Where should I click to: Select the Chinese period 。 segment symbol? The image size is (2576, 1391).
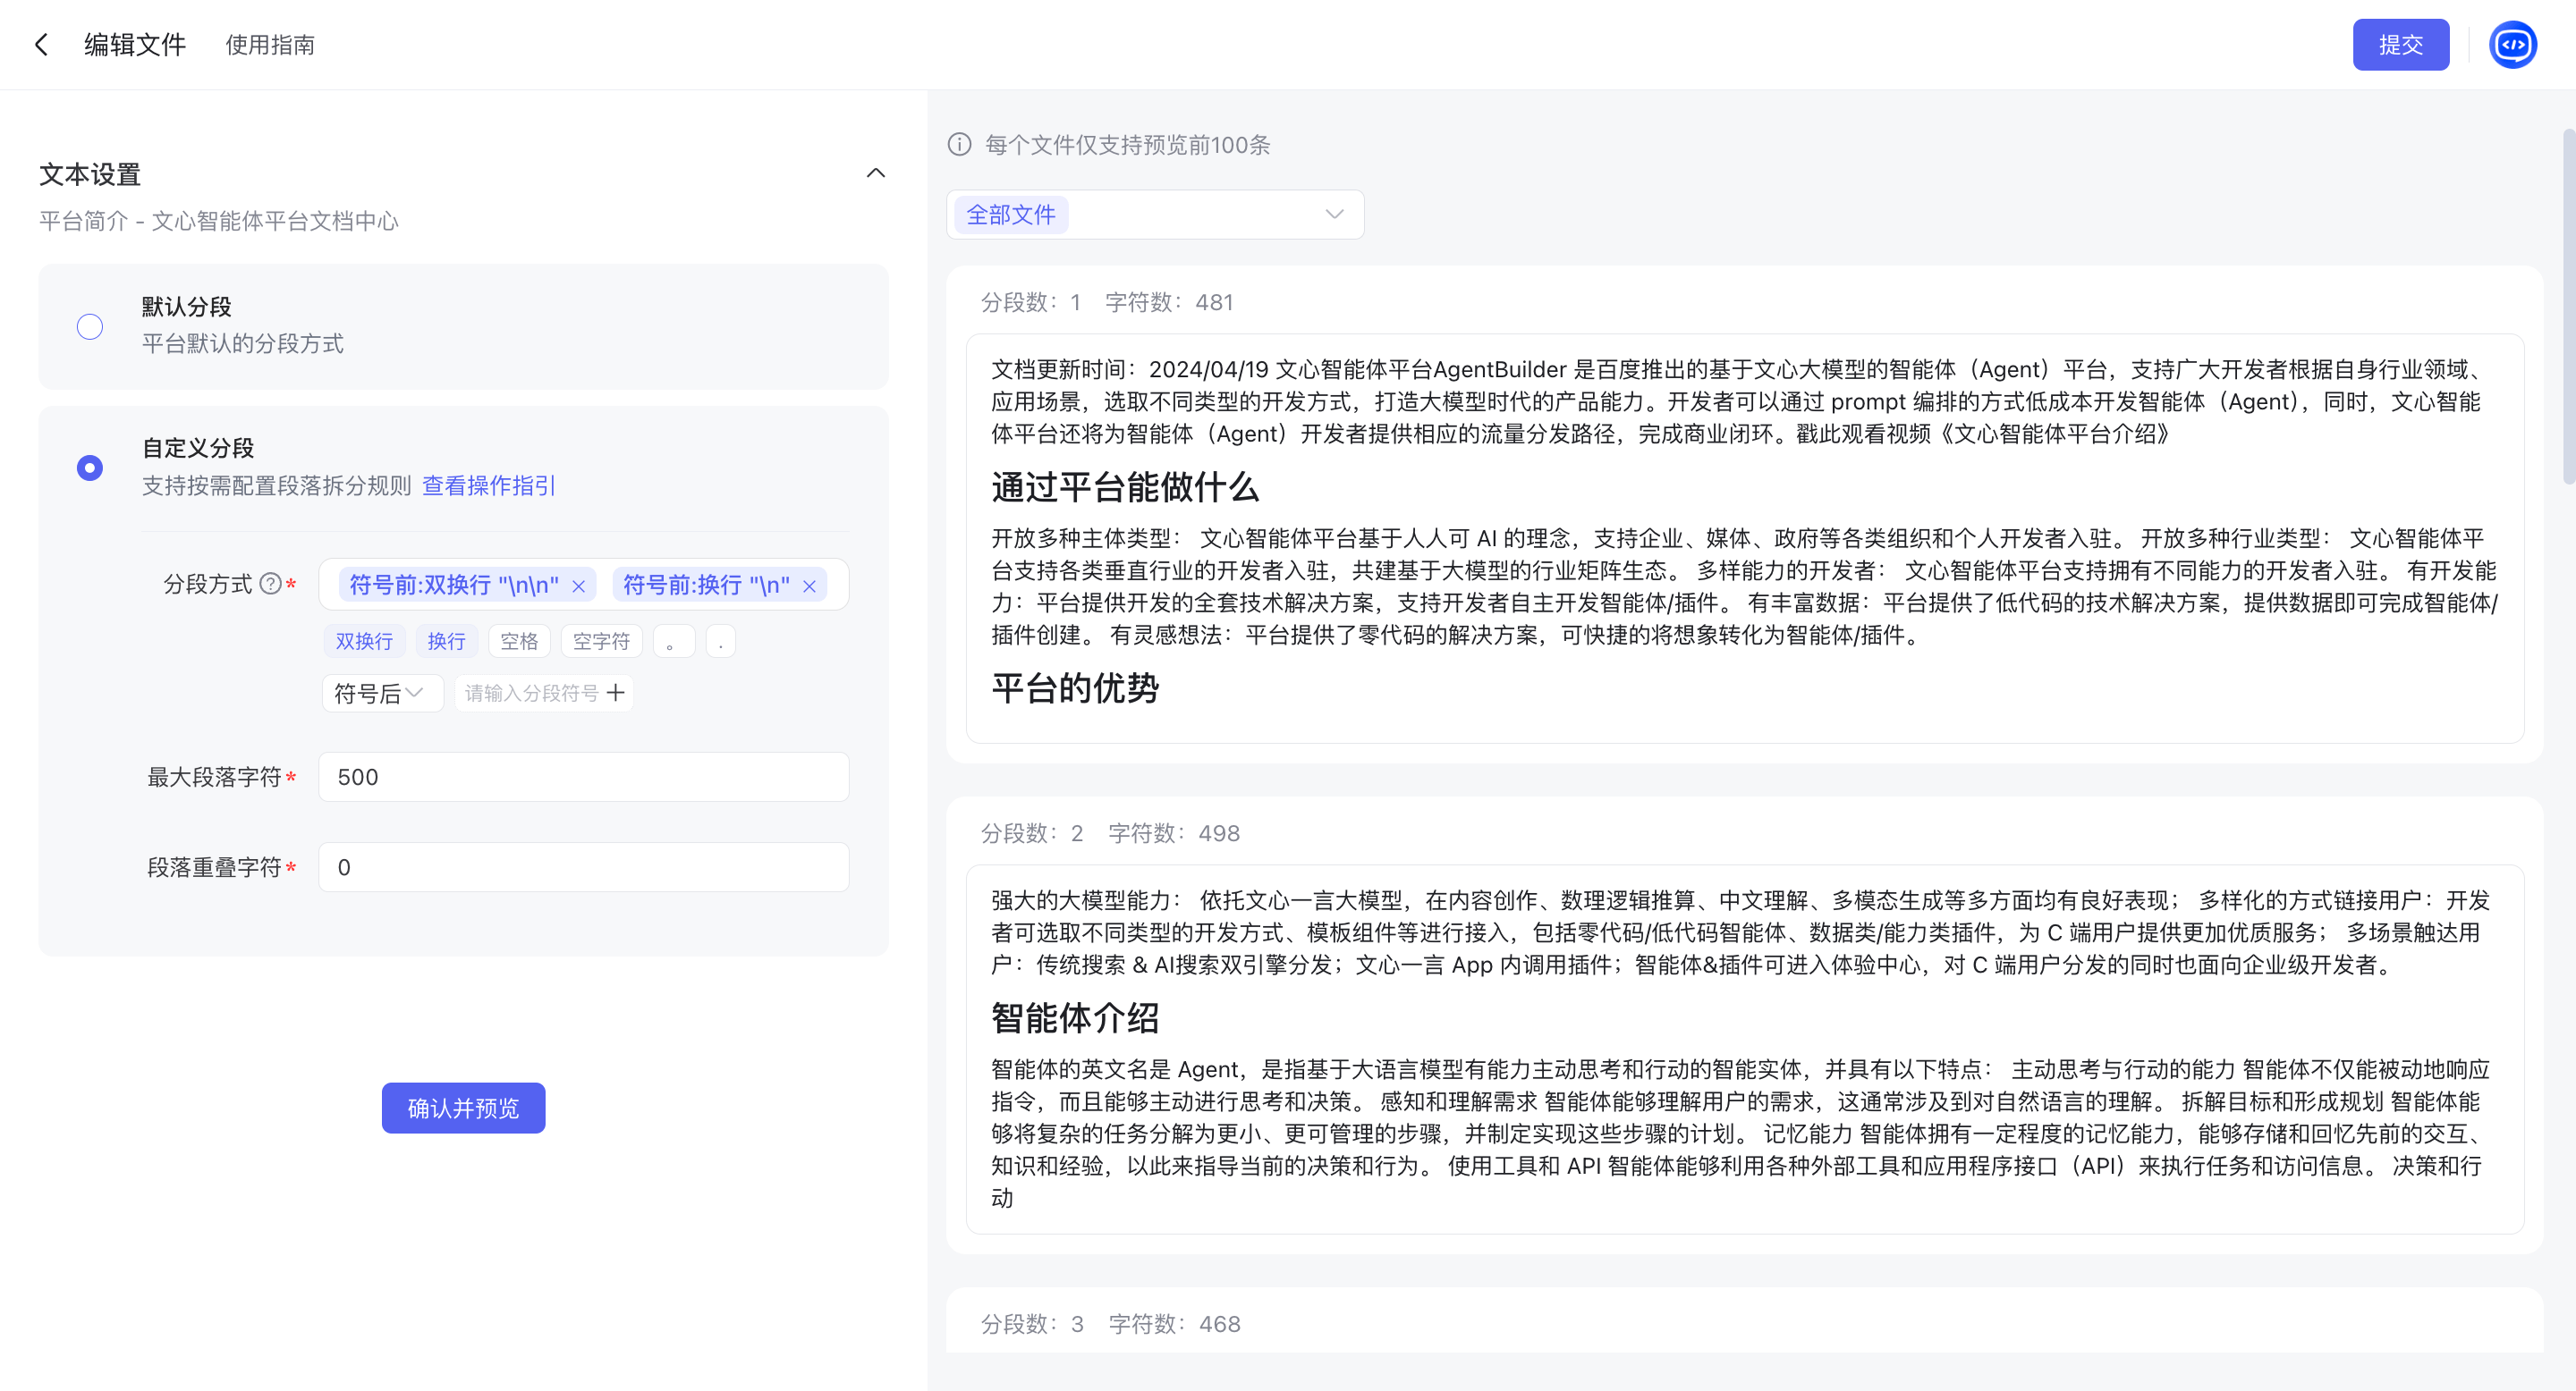[x=673, y=641]
